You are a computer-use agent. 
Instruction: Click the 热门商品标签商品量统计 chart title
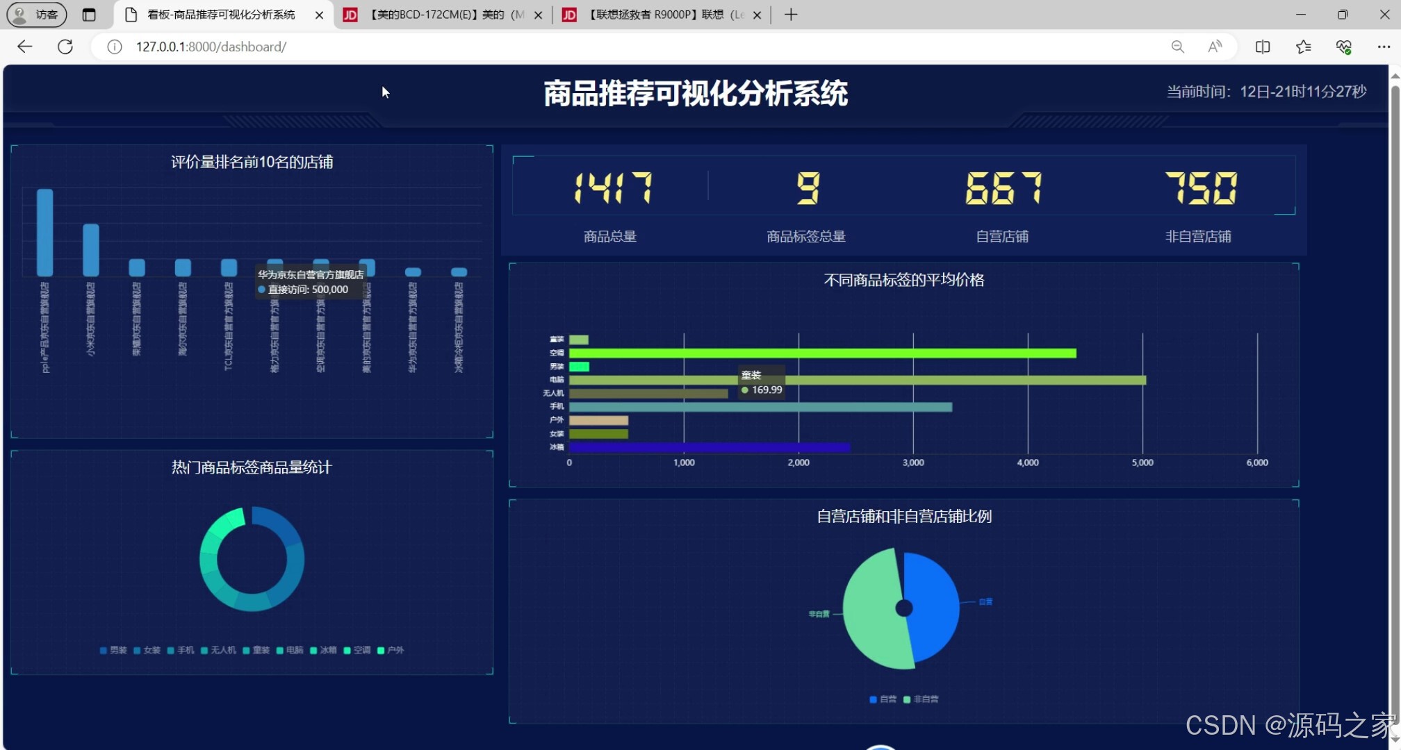252,467
